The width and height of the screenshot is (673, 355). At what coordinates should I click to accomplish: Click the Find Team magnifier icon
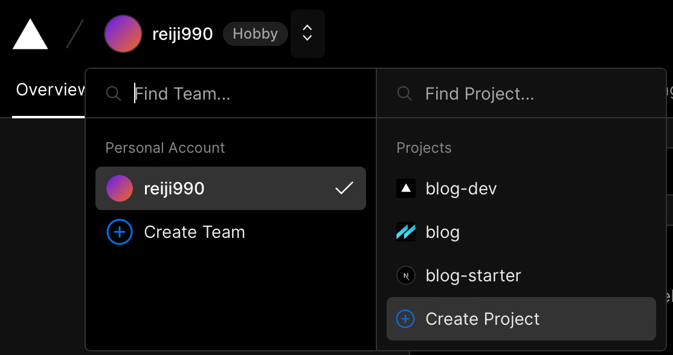(114, 94)
